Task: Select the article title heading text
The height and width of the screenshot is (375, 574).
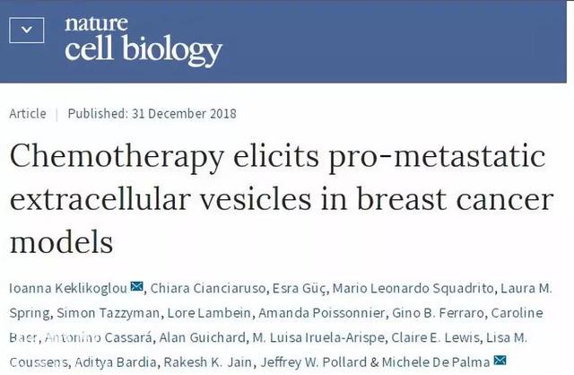Action: [282, 198]
